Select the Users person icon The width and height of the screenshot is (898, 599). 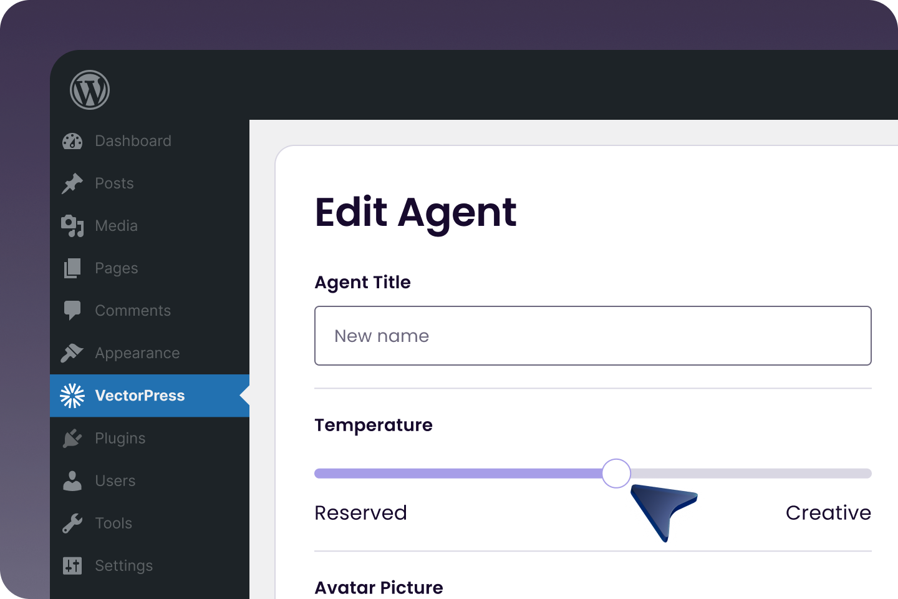coord(72,480)
